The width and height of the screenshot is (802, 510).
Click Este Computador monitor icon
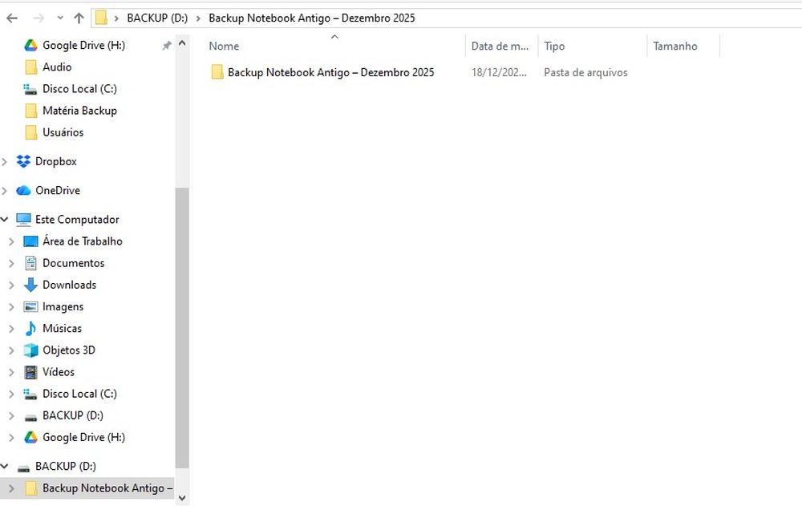click(23, 220)
